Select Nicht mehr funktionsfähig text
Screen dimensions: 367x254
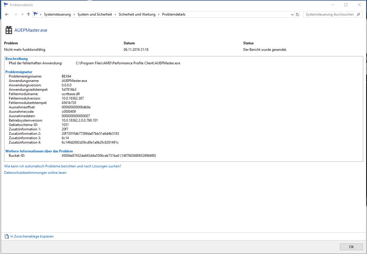[25, 50]
